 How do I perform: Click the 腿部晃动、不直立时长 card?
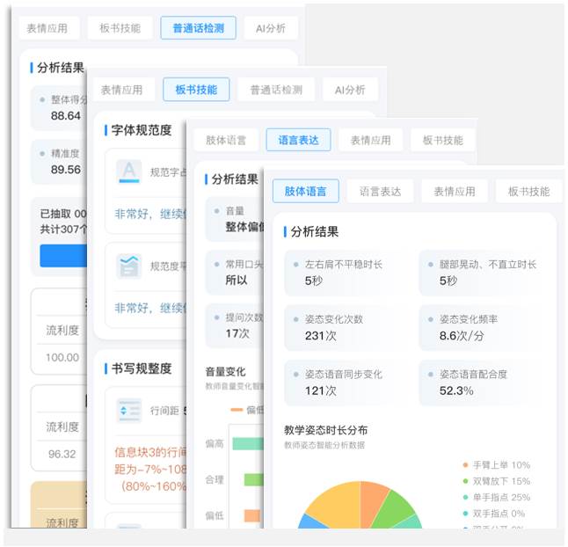click(x=484, y=272)
